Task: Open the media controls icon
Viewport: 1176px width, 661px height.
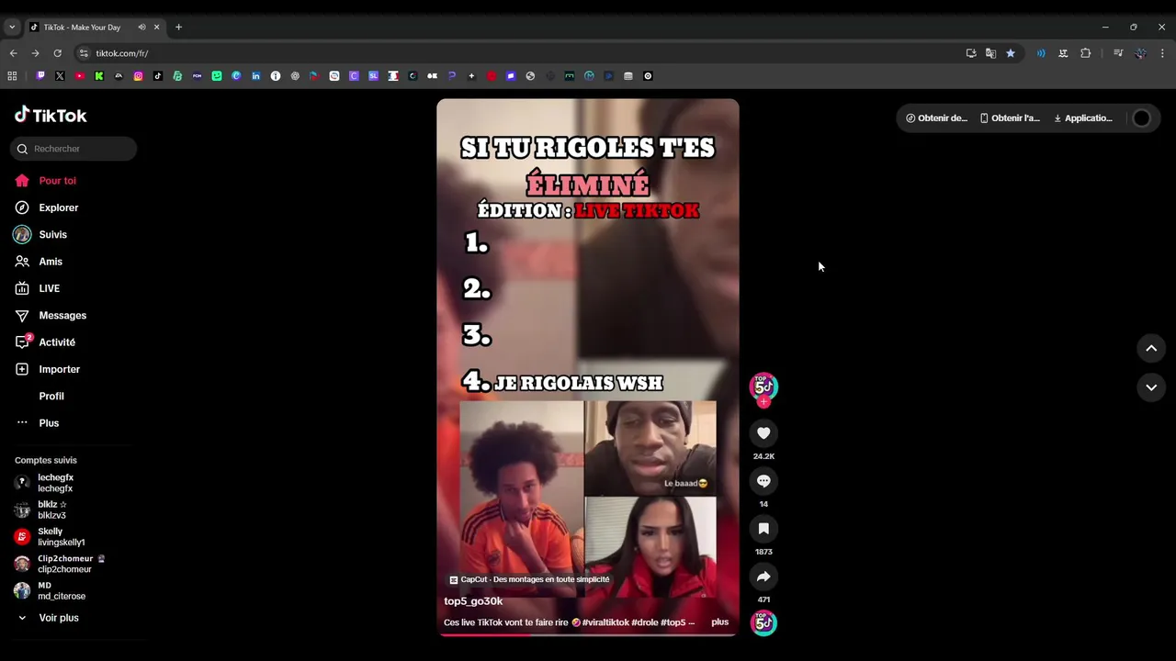Action: point(1118,53)
